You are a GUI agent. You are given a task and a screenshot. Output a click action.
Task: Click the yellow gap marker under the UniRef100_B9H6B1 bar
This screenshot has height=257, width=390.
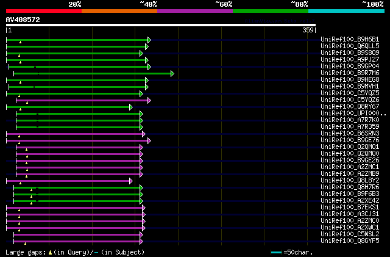(x=20, y=42)
